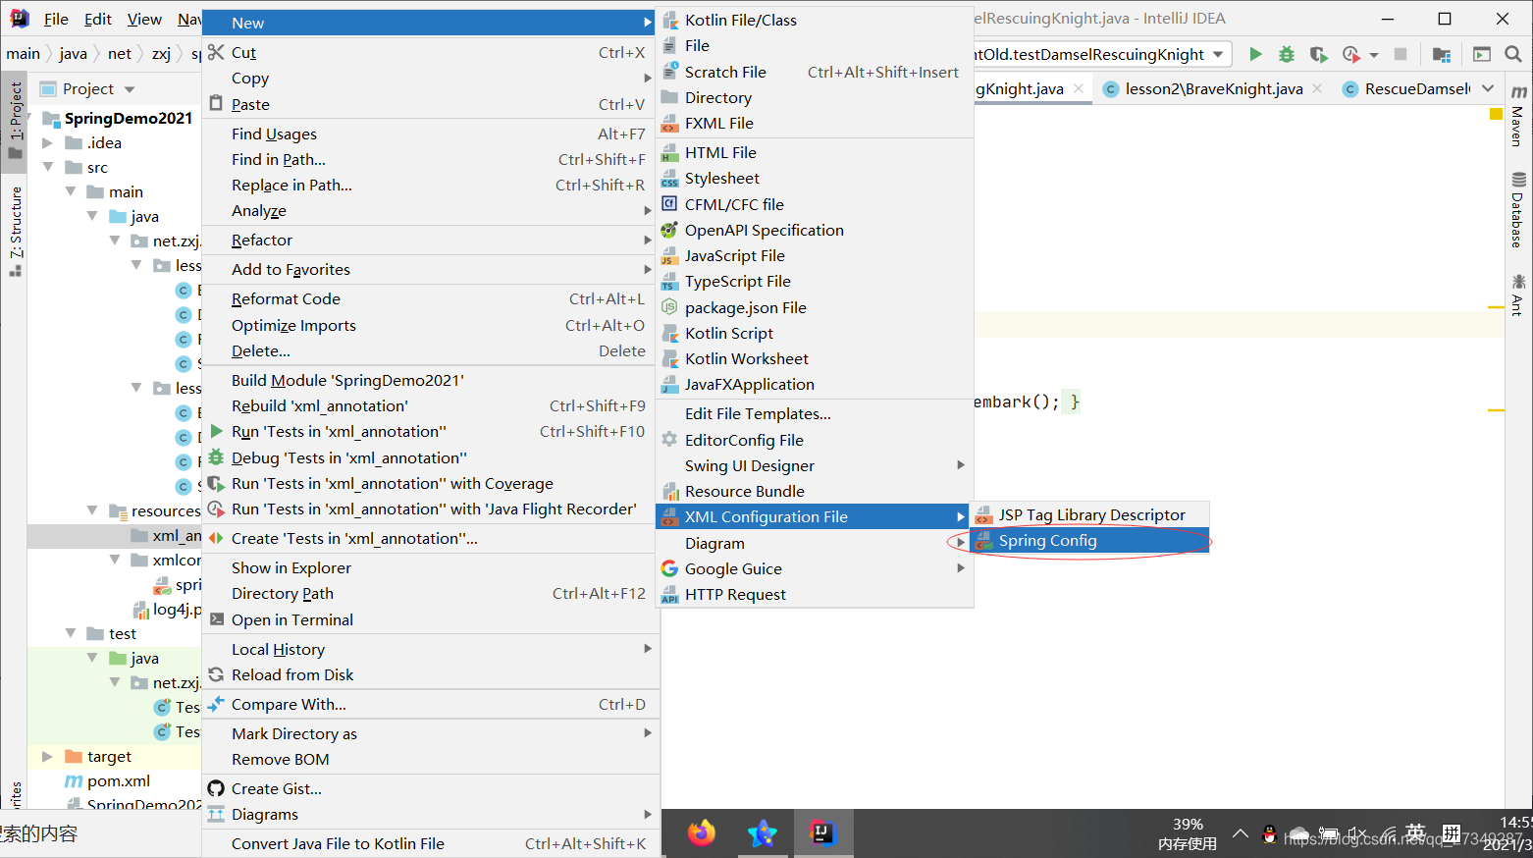Click the HTTP Request API icon
The width and height of the screenshot is (1533, 858).
tap(669, 594)
